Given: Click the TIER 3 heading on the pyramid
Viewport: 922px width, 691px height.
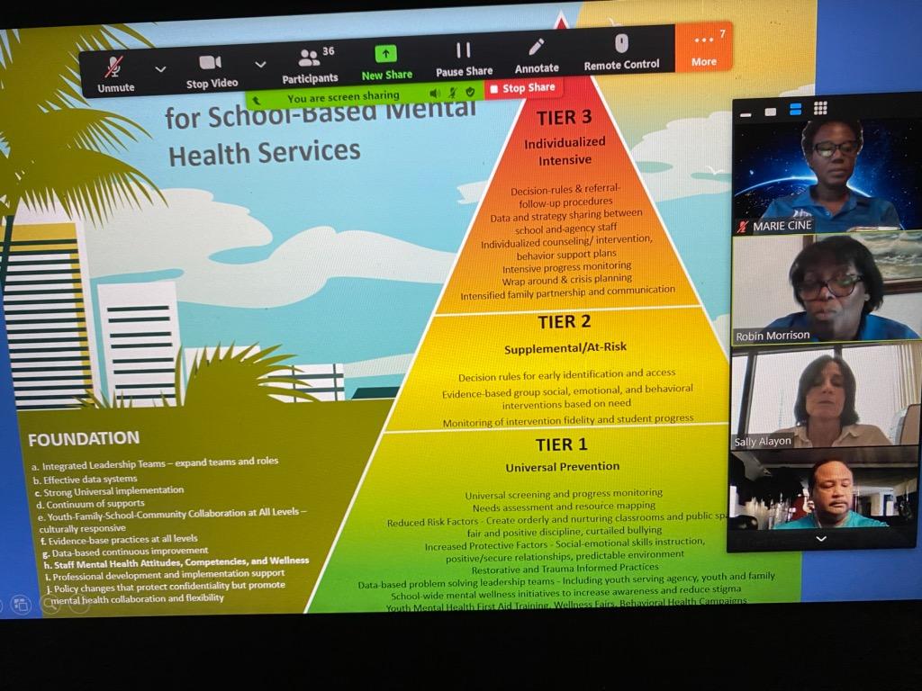Looking at the screenshot, I should tap(564, 118).
